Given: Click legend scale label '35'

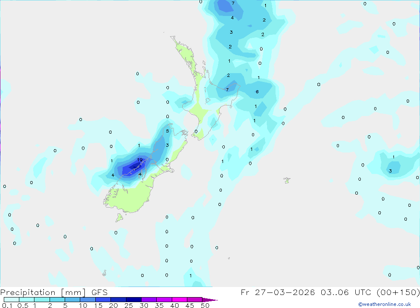Looking at the screenshot, I should [x=159, y=305].
